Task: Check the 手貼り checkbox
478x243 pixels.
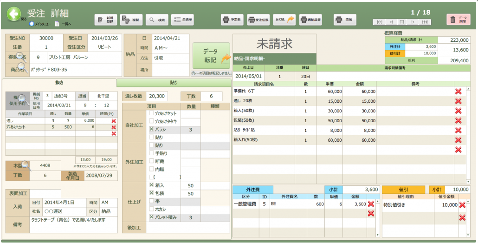Action: tap(151, 153)
